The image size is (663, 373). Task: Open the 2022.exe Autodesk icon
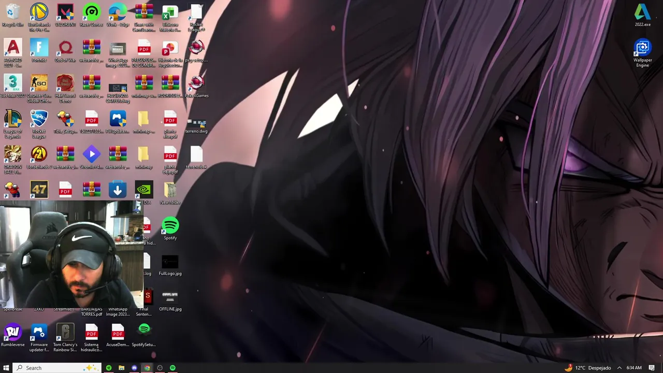point(643,16)
